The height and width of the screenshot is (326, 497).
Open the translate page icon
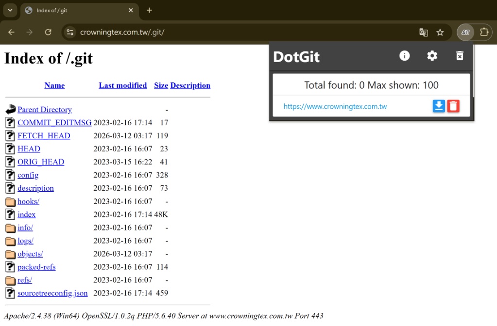point(424,33)
